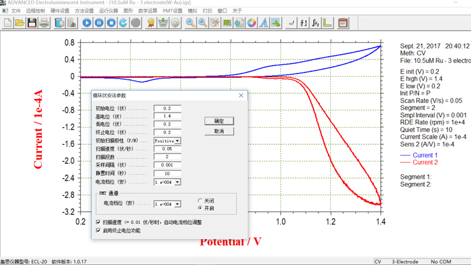
Task: Toggle the automatic current range adjustment checkbox
Action: pyautogui.click(x=99, y=223)
